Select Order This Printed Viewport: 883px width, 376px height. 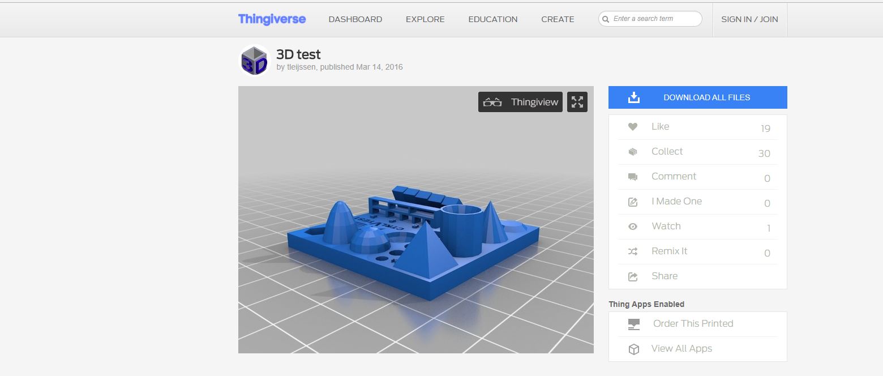[x=698, y=324]
